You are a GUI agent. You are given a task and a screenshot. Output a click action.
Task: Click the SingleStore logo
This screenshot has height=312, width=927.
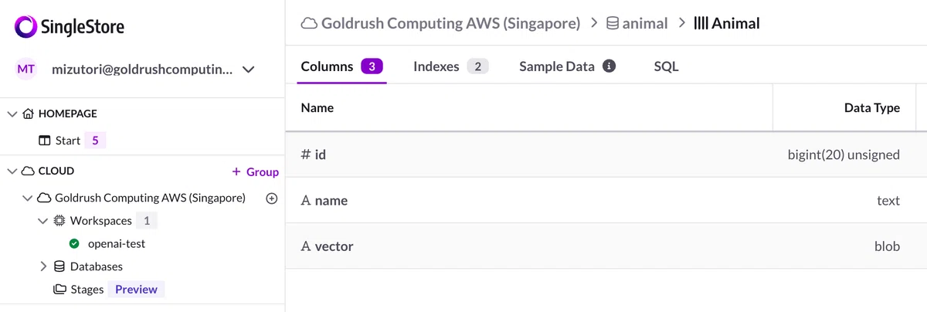[70, 27]
